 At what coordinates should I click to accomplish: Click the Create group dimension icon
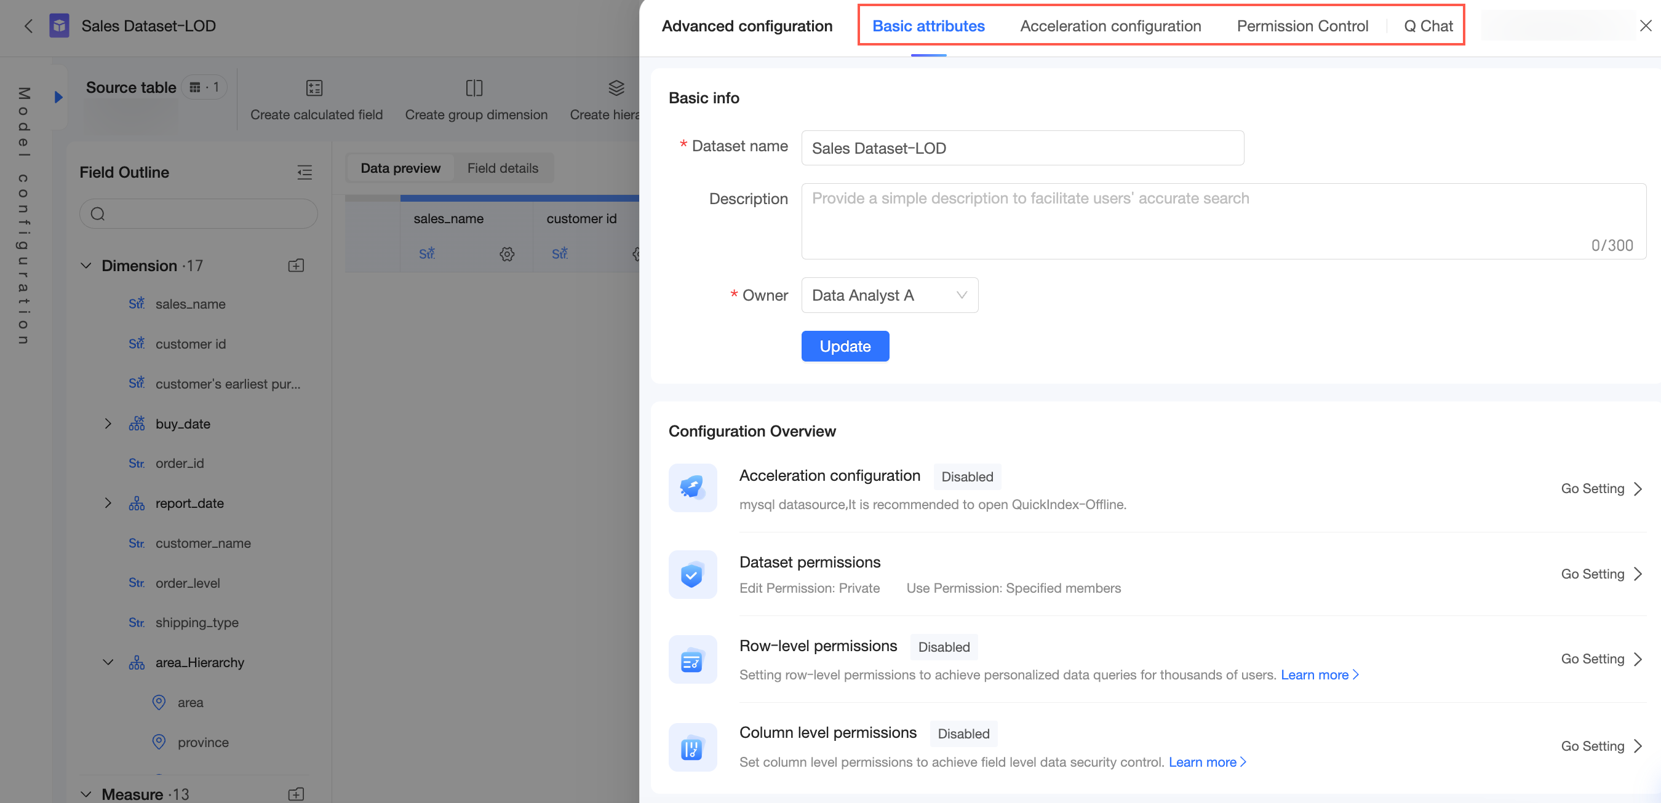474,88
